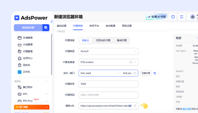Expand the RPA Plus submenu chevron
Viewport: 198px width, 113px height.
tap(46, 101)
